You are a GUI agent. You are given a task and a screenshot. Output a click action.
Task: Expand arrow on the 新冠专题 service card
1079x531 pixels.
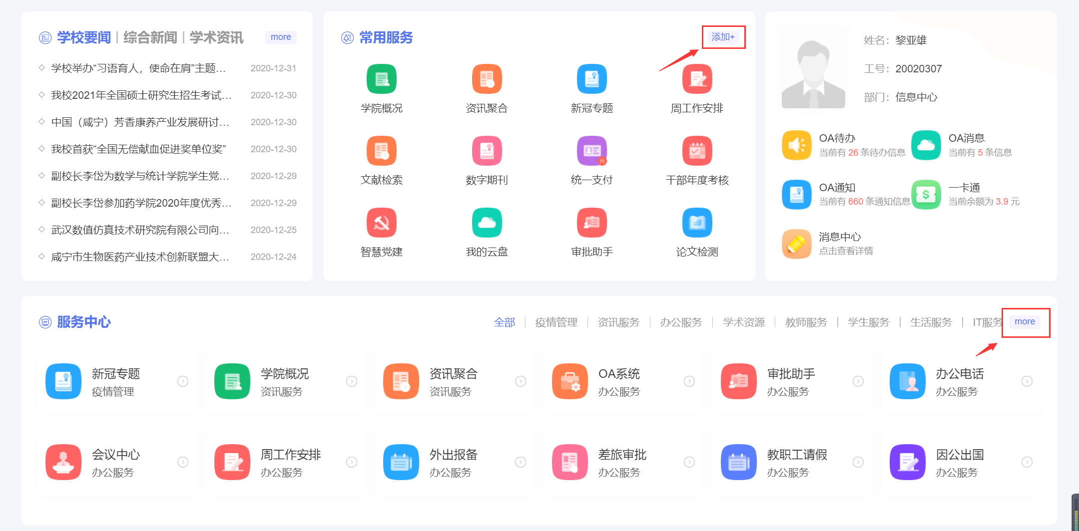point(183,381)
